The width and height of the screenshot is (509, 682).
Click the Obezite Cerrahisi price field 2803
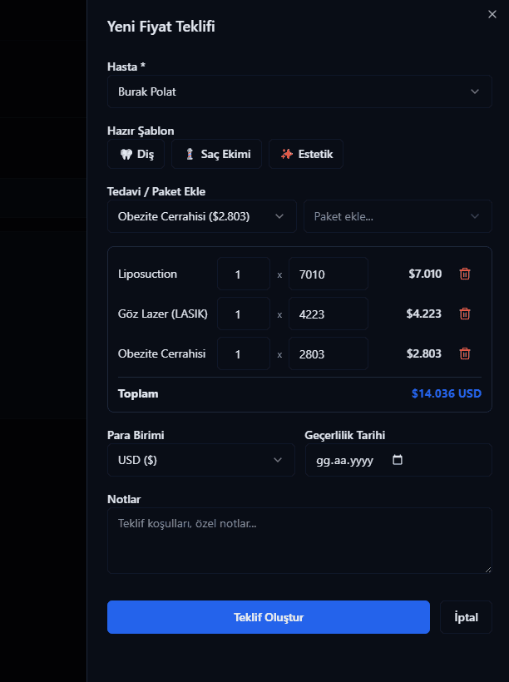[x=329, y=353]
